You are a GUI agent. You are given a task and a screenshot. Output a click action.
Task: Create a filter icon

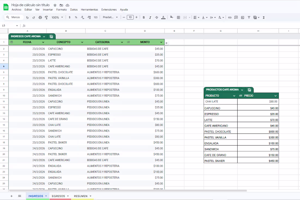pyautogui.click(x=249, y=17)
